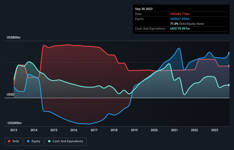
Task: Select the 2017 axis label
Action: (x=94, y=130)
